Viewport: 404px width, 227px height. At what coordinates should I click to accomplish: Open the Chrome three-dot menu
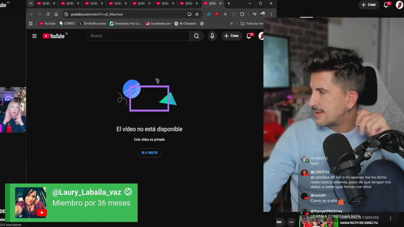pos(271,14)
